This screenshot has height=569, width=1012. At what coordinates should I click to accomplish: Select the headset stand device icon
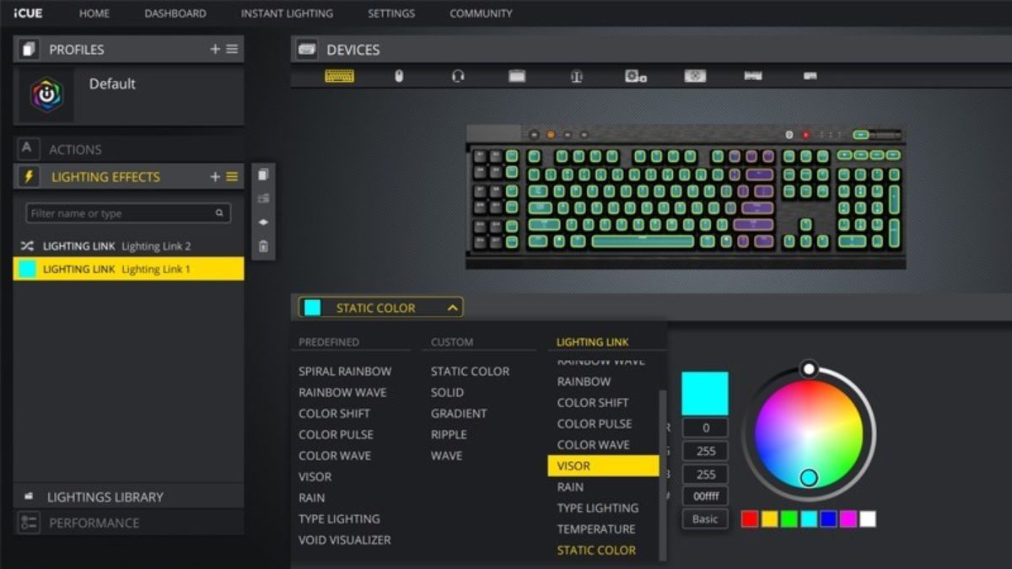point(576,76)
